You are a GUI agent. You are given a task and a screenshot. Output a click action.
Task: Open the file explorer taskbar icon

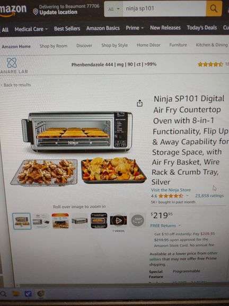16,293
